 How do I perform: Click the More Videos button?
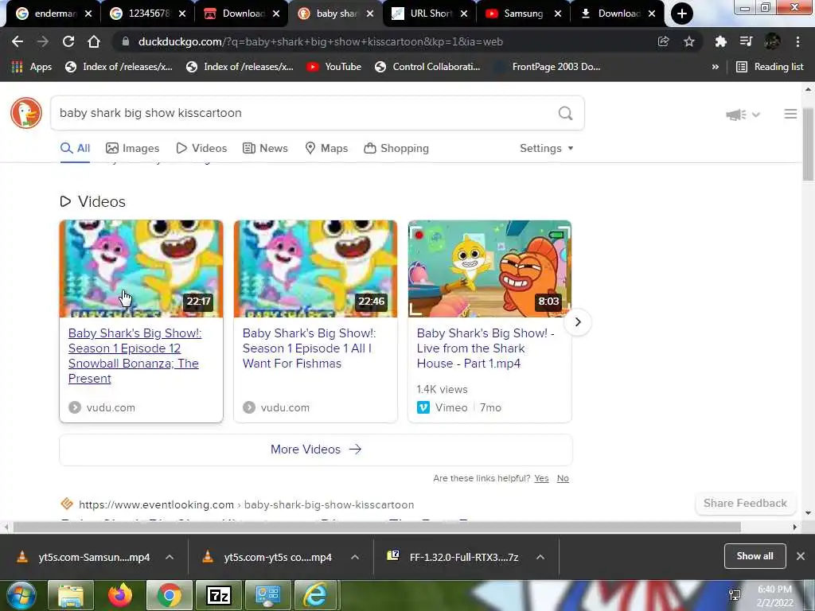(316, 449)
